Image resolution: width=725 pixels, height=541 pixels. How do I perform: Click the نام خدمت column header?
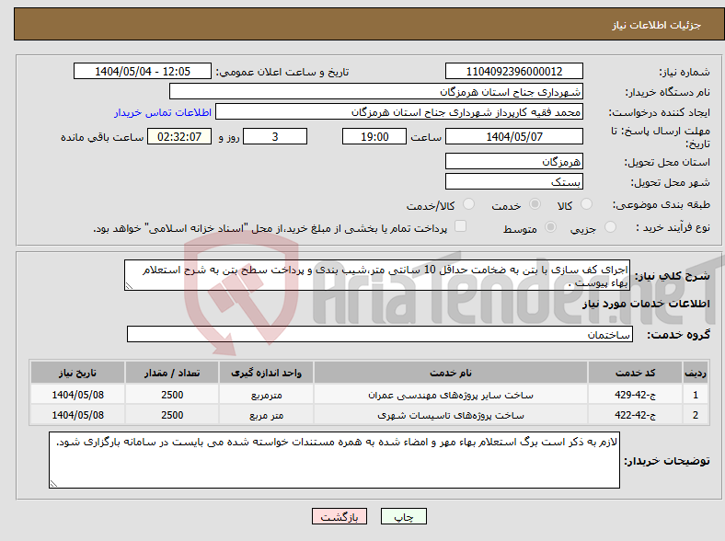[x=451, y=373]
